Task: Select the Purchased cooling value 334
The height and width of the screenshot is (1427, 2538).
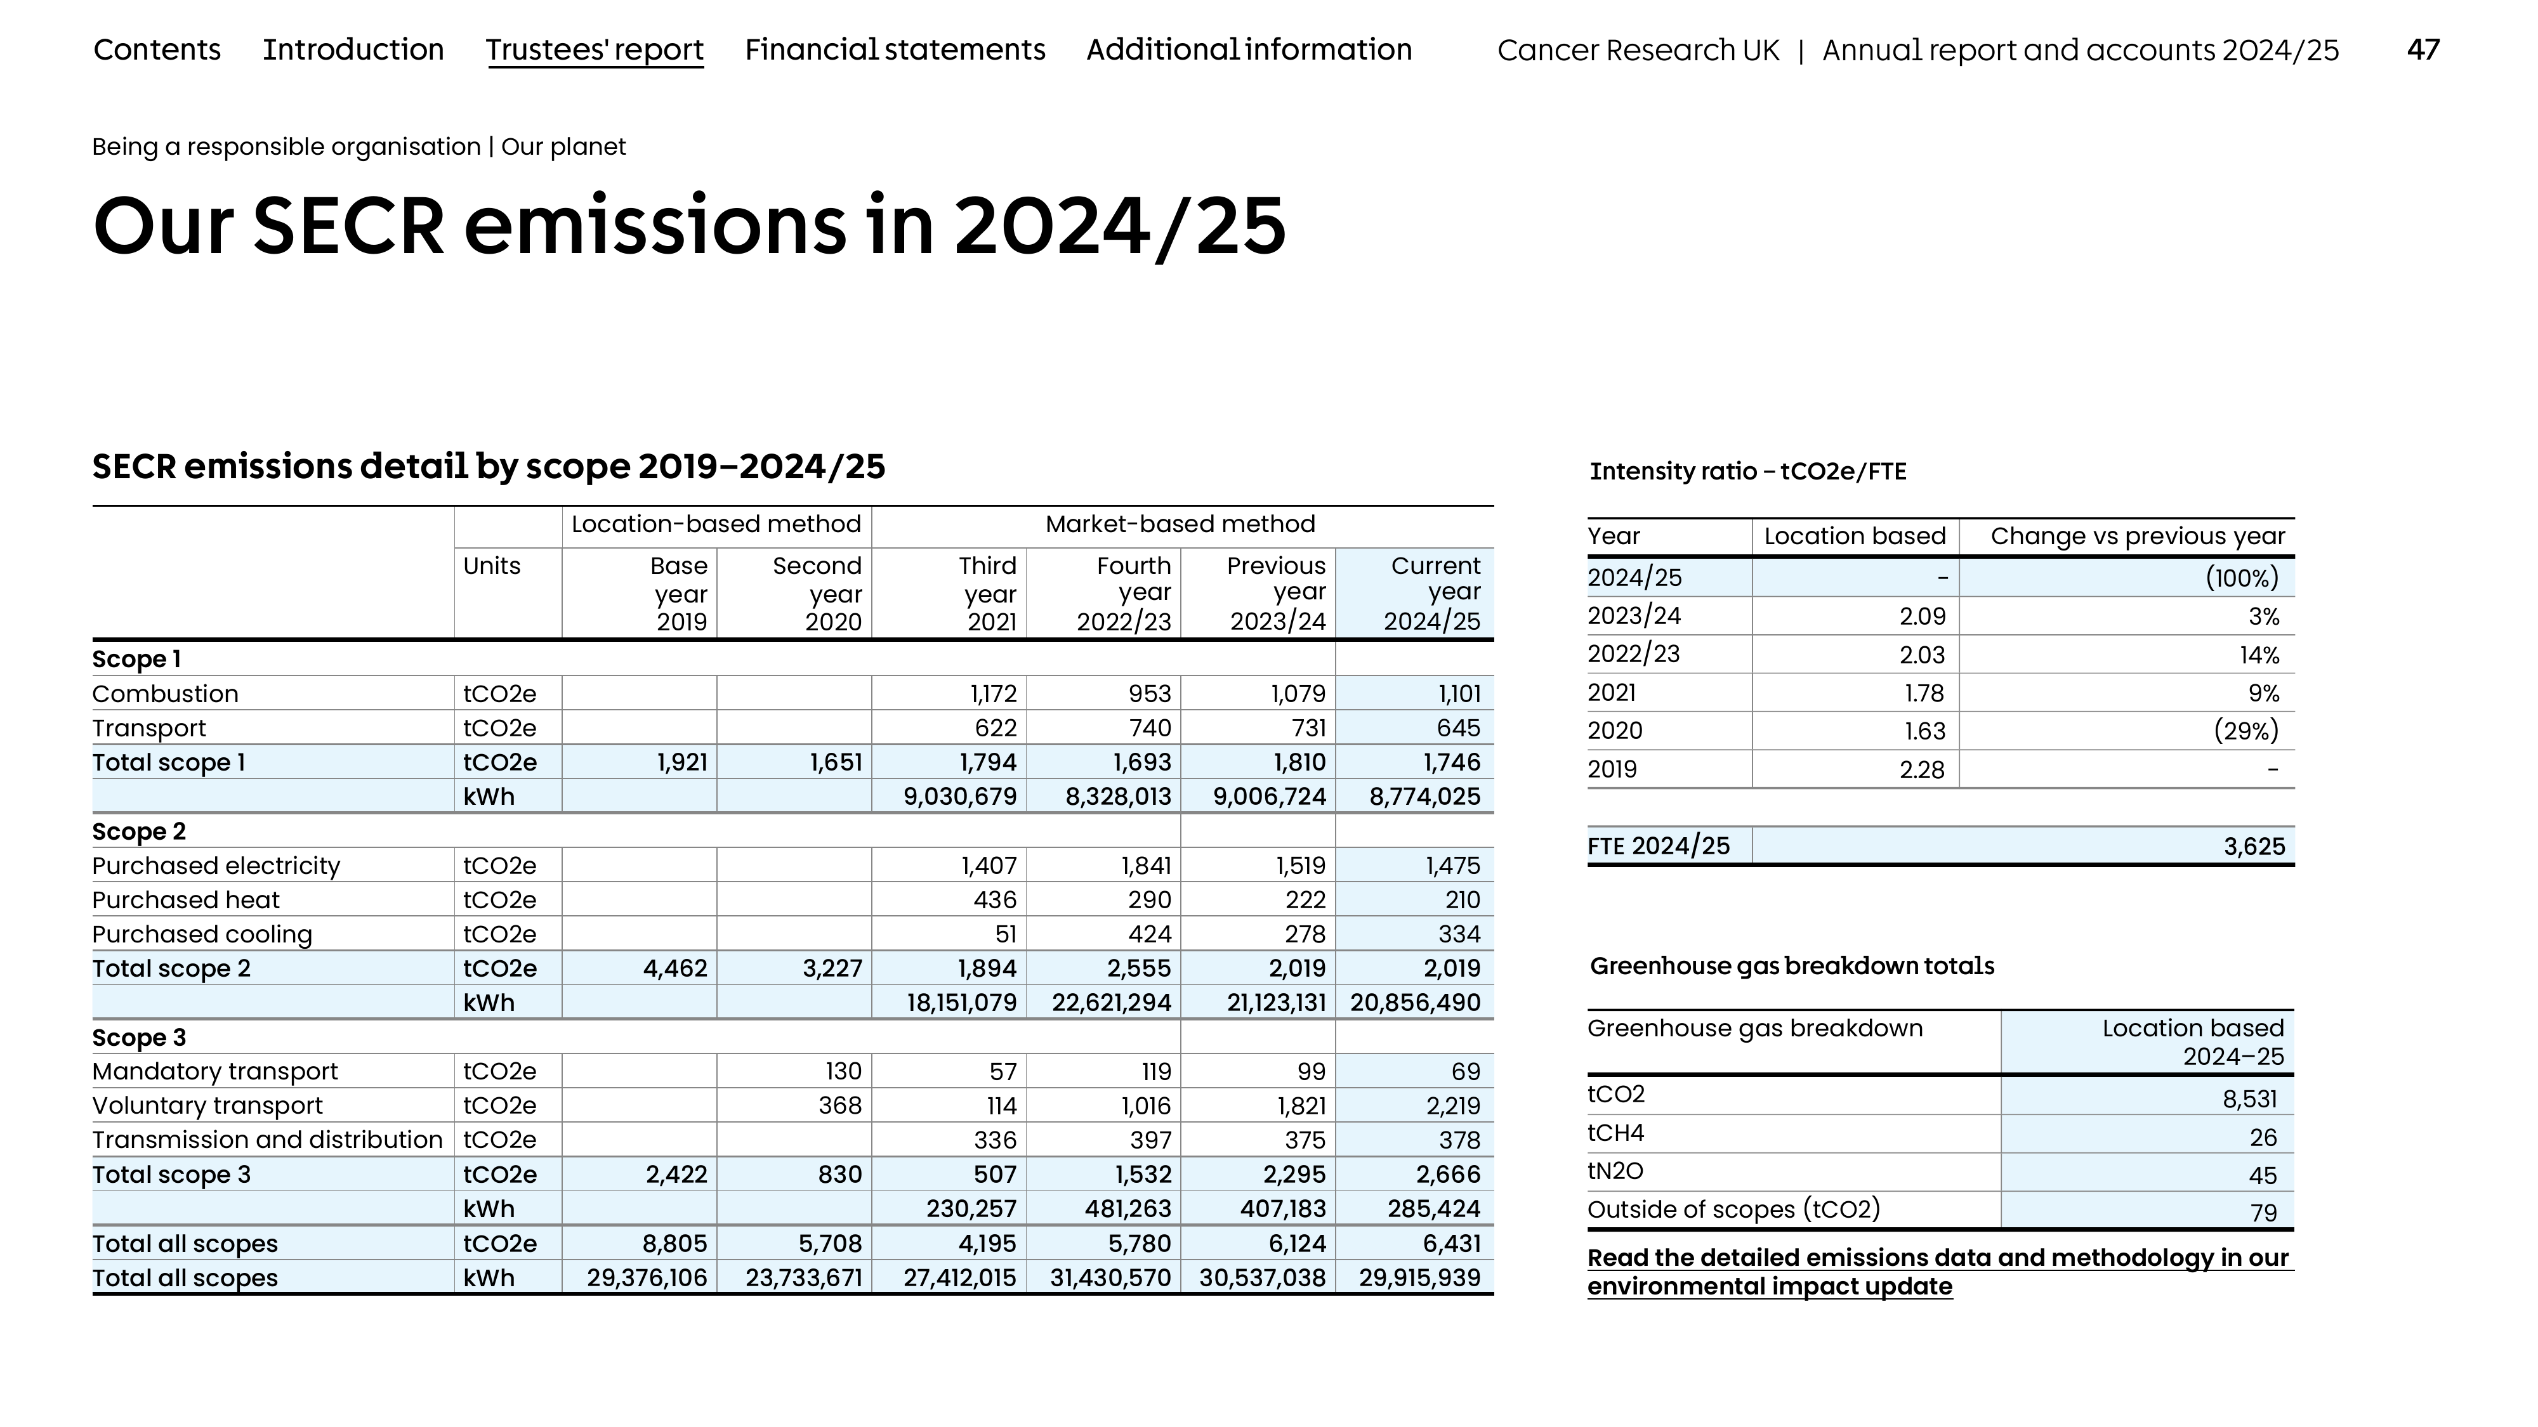Action: (x=1459, y=934)
